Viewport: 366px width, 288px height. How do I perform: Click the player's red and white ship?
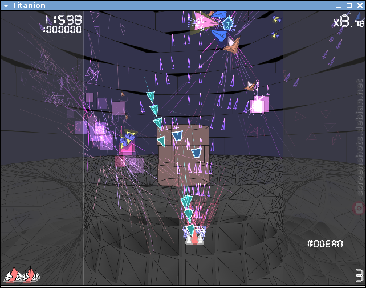coord(194,237)
